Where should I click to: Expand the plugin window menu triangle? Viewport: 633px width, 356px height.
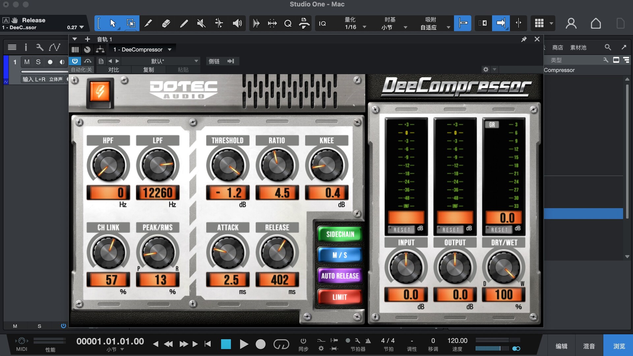75,39
